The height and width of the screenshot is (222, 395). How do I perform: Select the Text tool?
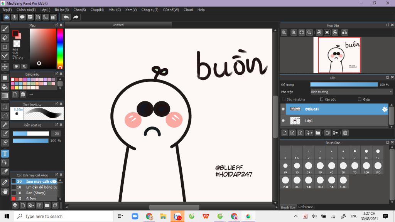click(x=5, y=153)
